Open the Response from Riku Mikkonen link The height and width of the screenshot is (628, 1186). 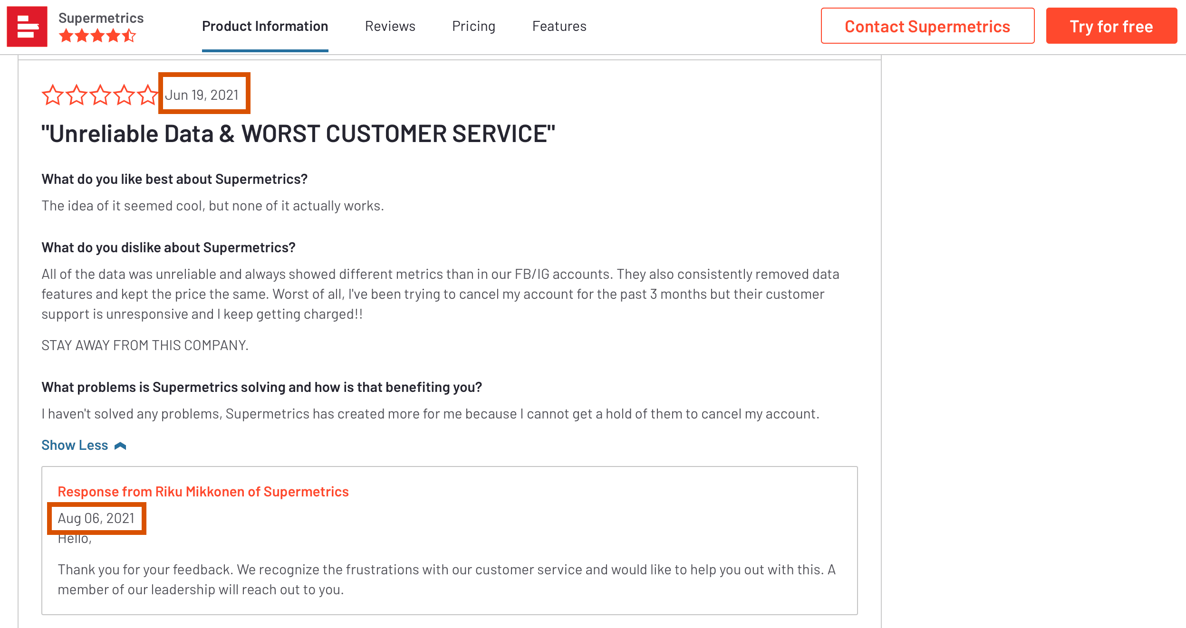point(203,492)
